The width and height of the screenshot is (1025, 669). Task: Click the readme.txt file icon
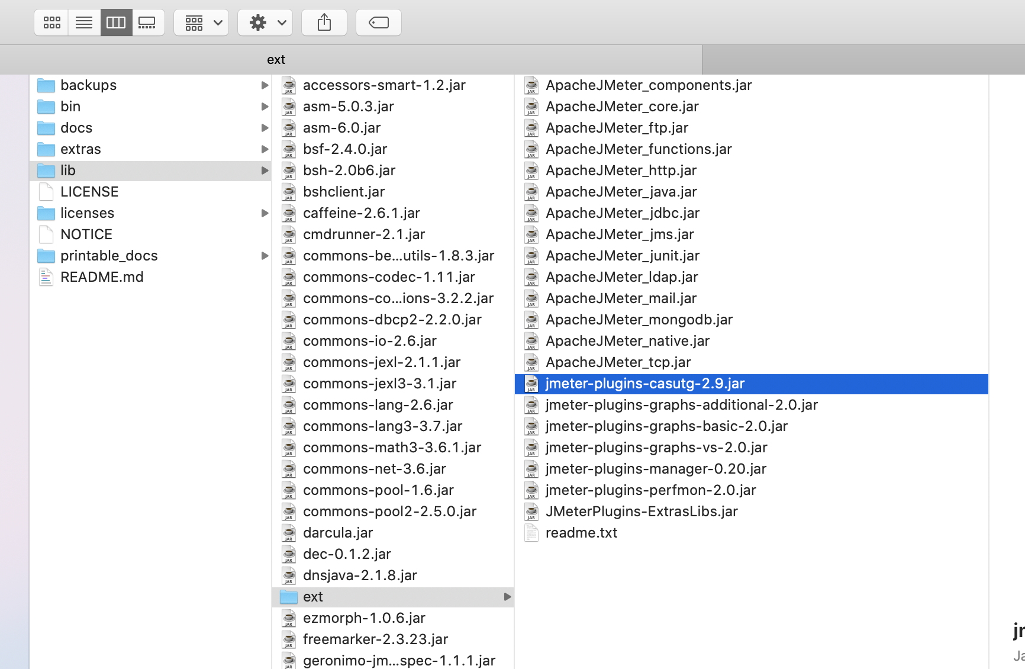point(531,533)
